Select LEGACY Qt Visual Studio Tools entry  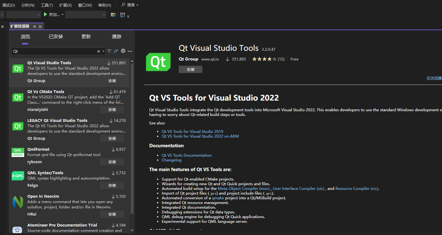[x=69, y=130]
